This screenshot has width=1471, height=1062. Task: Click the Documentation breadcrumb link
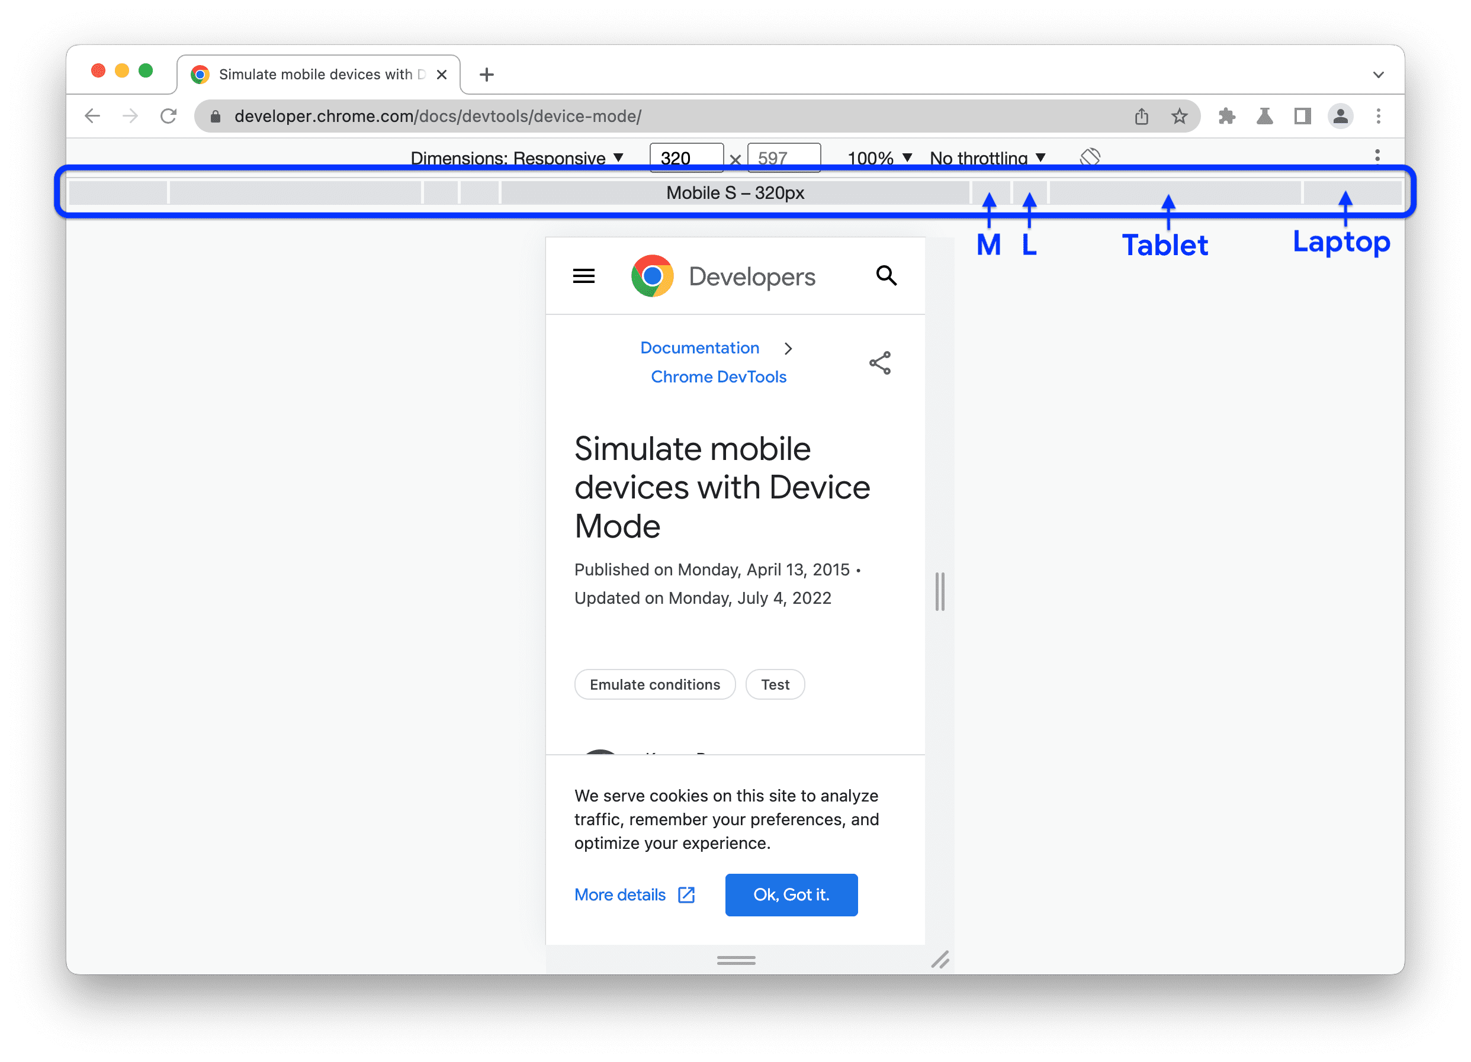[x=699, y=348]
